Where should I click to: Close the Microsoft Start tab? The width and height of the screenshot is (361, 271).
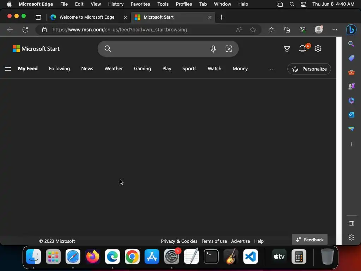click(x=210, y=17)
